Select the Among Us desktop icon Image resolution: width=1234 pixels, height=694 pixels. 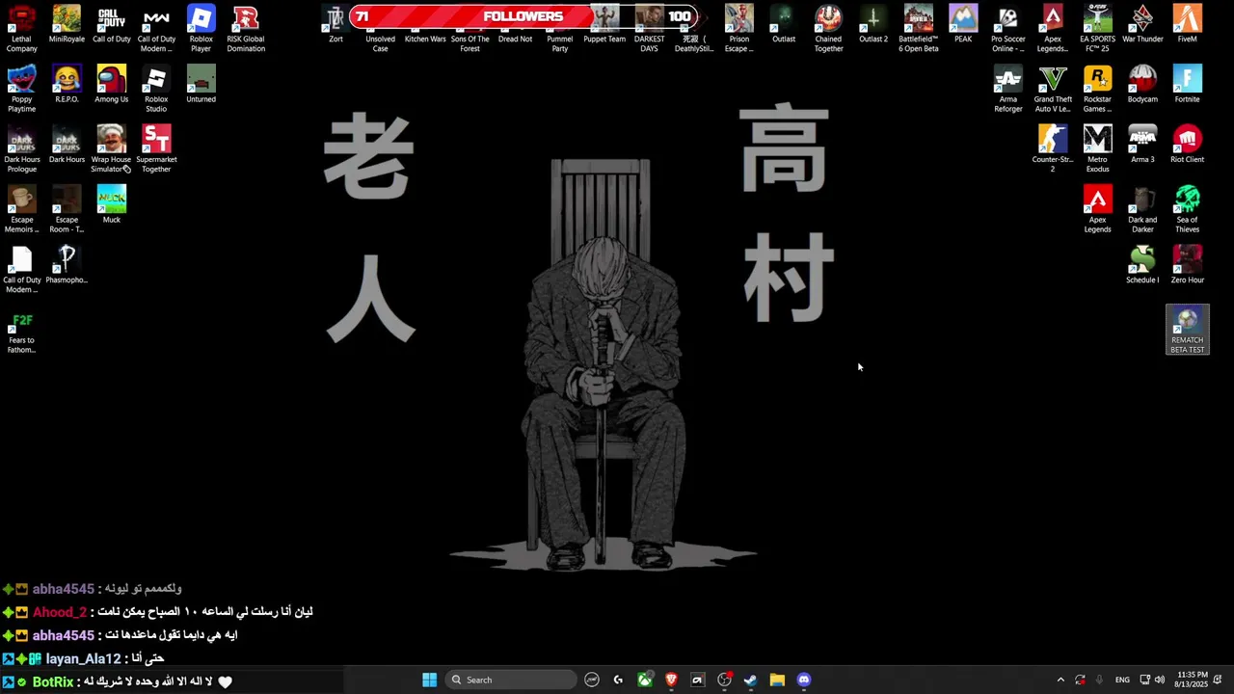click(x=111, y=84)
